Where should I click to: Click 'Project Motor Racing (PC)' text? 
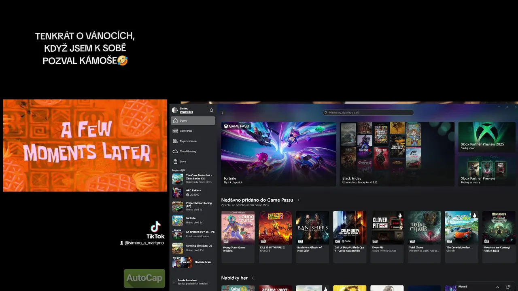[199, 205]
